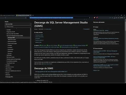Open Notas de la versión sidebar item
Viewport: 126px width, 95px height.
[x=12, y=40]
